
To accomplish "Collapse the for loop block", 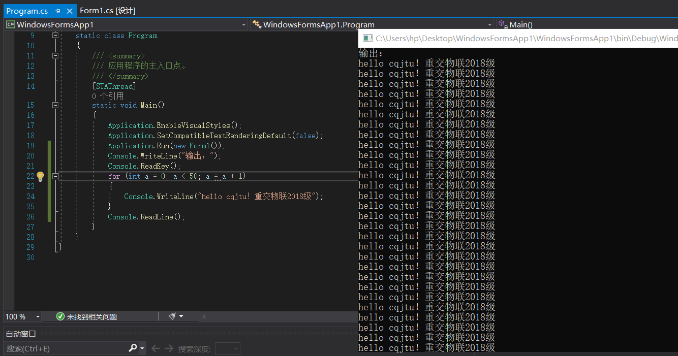I will [55, 176].
